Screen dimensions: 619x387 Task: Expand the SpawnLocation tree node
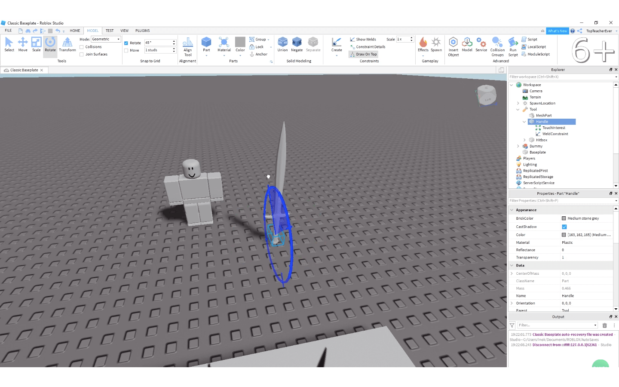pyautogui.click(x=518, y=103)
